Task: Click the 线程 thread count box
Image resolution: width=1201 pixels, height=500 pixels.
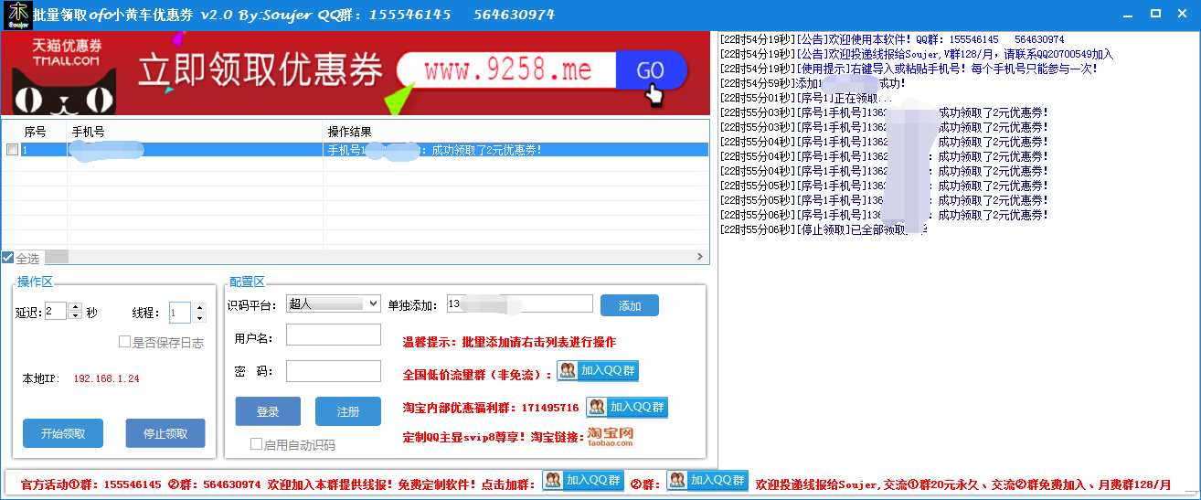Action: point(181,313)
